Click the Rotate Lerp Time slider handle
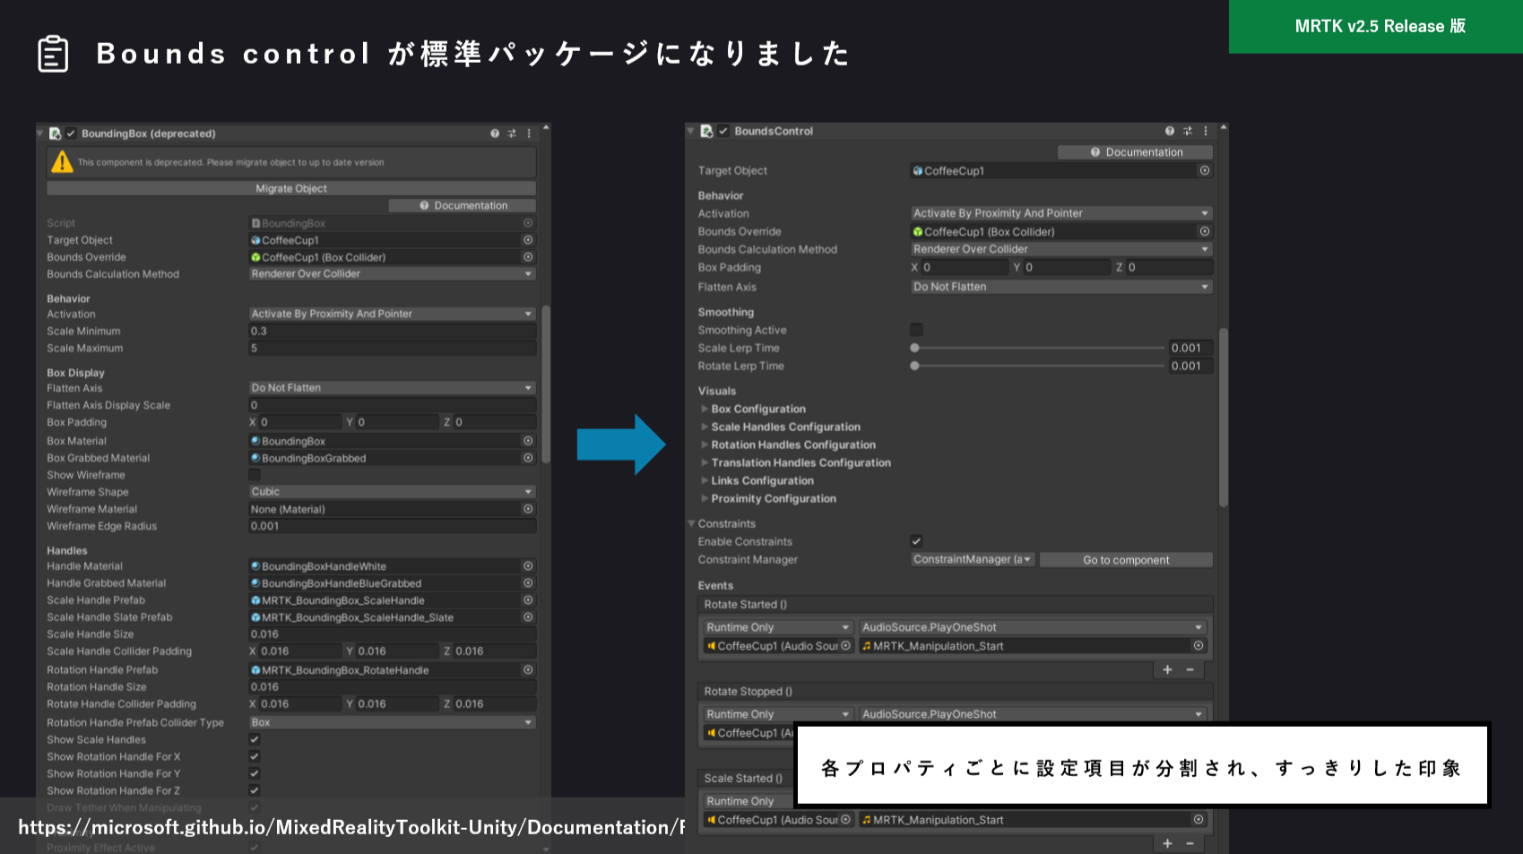This screenshot has height=854, width=1523. pos(914,366)
